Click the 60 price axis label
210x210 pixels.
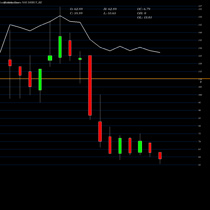pyautogui.click(x=199, y=157)
